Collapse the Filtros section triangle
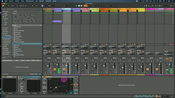 pyautogui.click(x=13, y=11)
